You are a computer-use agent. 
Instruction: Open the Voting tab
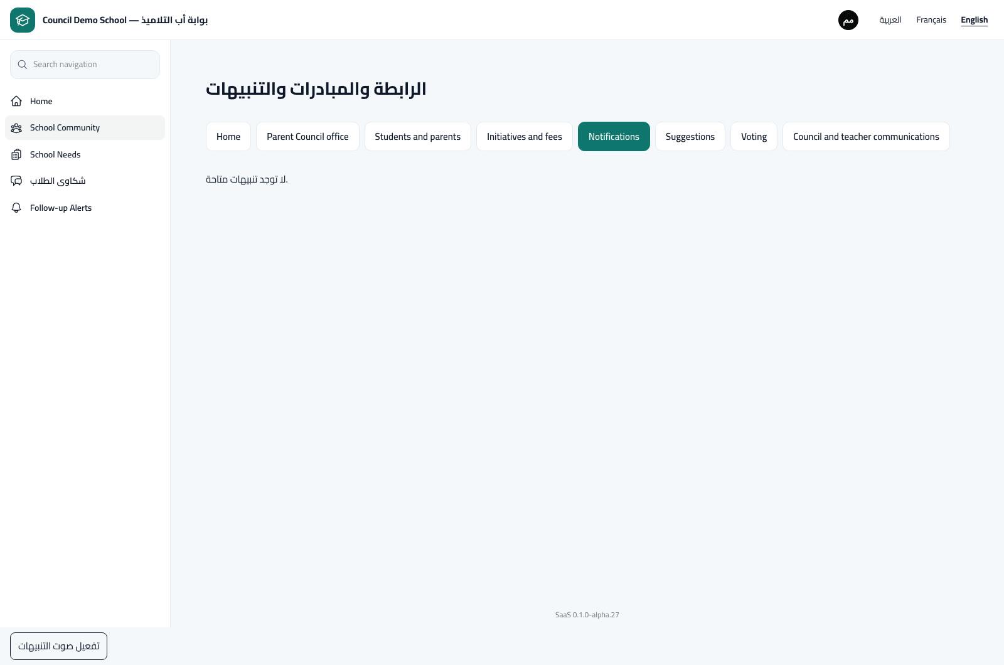click(x=754, y=137)
